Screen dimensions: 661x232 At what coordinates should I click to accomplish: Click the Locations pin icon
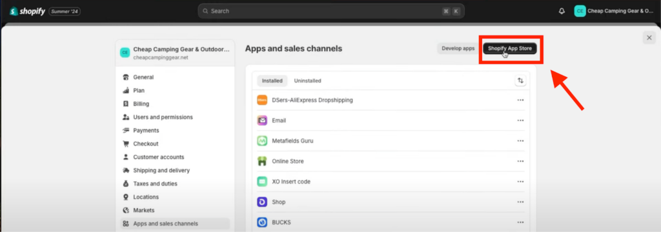125,197
